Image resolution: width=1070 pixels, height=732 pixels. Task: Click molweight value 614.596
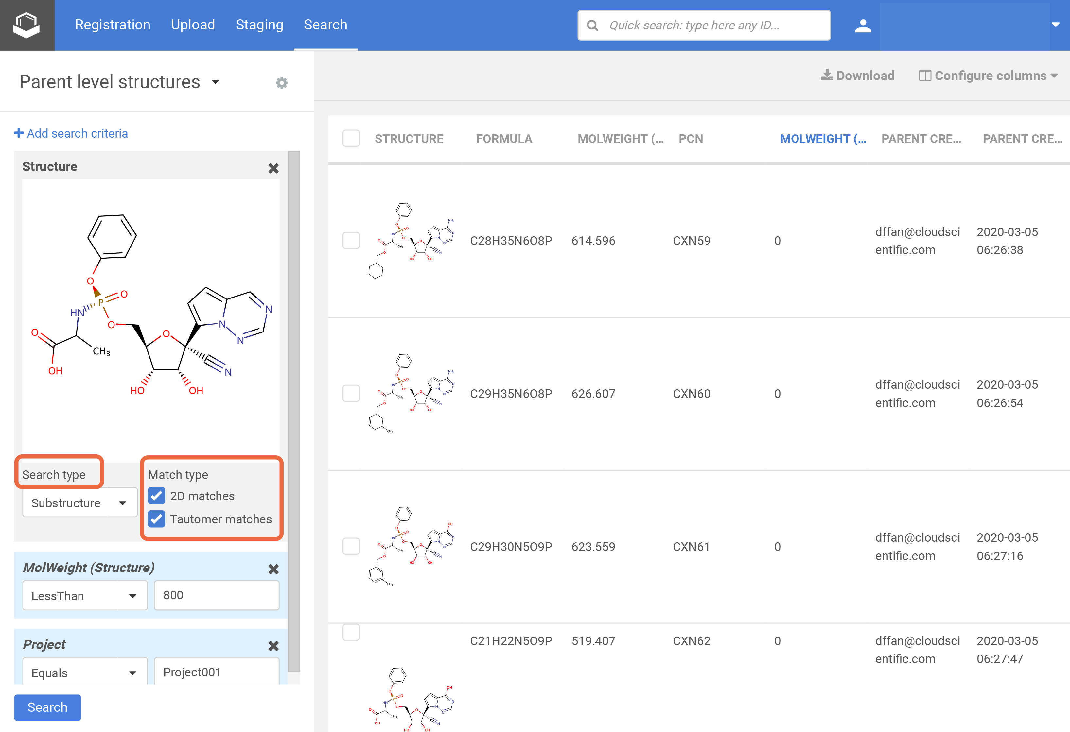coord(593,241)
